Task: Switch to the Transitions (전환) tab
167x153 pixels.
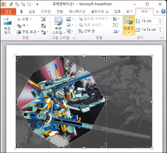Action: (x=60, y=11)
